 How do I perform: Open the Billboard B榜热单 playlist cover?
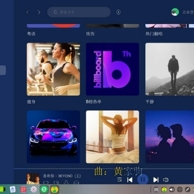tap(113, 69)
